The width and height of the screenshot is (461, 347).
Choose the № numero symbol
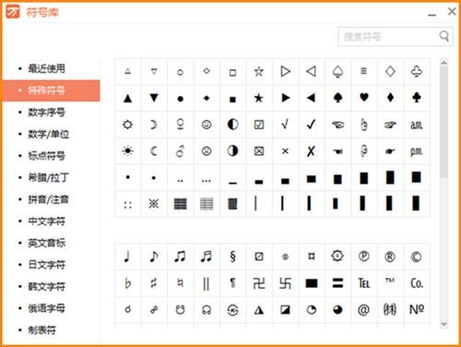tap(417, 309)
